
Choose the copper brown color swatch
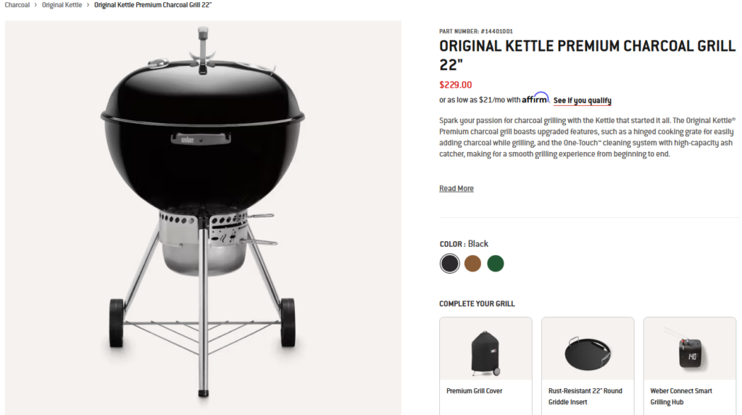(472, 263)
